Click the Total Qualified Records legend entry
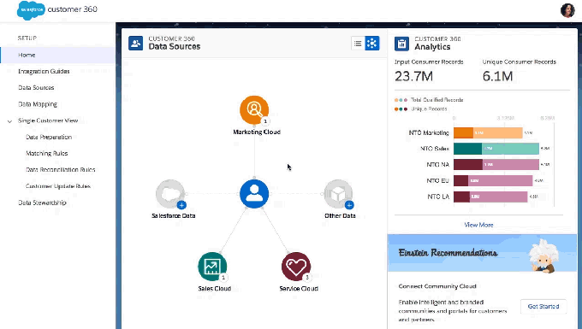Image resolution: width=582 pixels, height=329 pixels. tap(429, 100)
